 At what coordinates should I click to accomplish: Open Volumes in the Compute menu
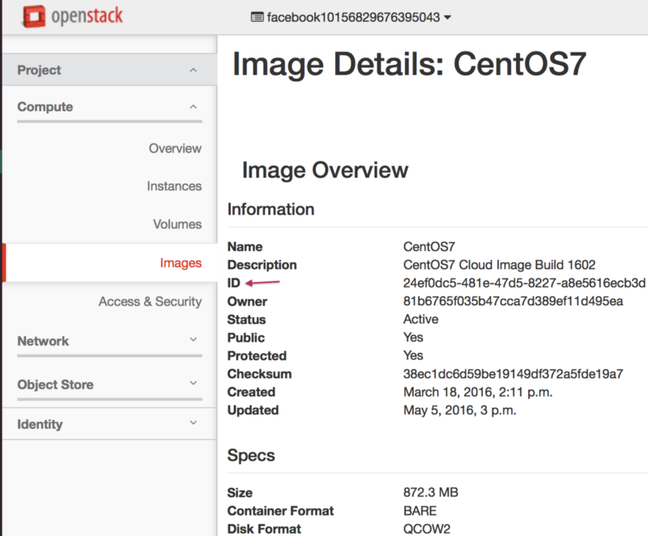(x=177, y=224)
